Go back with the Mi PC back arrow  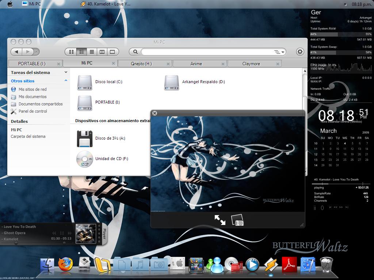(16, 52)
